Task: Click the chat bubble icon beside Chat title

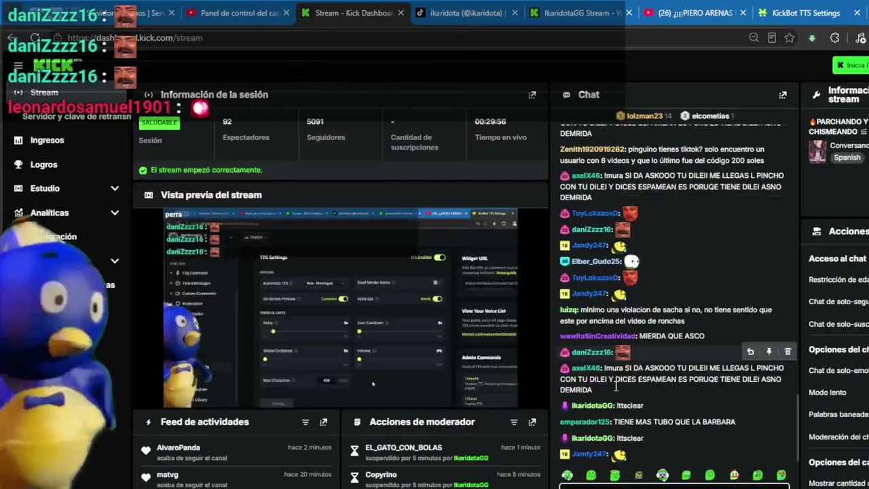Action: (566, 95)
